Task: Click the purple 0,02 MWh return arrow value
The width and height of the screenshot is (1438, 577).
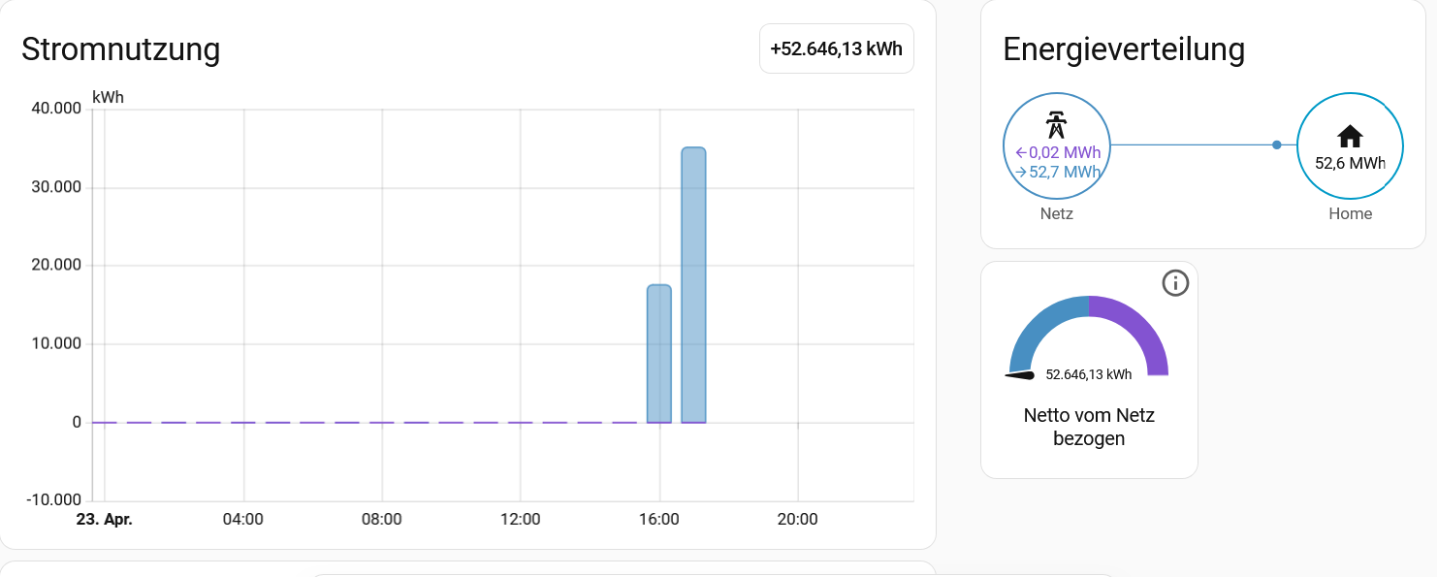Action: [1057, 152]
